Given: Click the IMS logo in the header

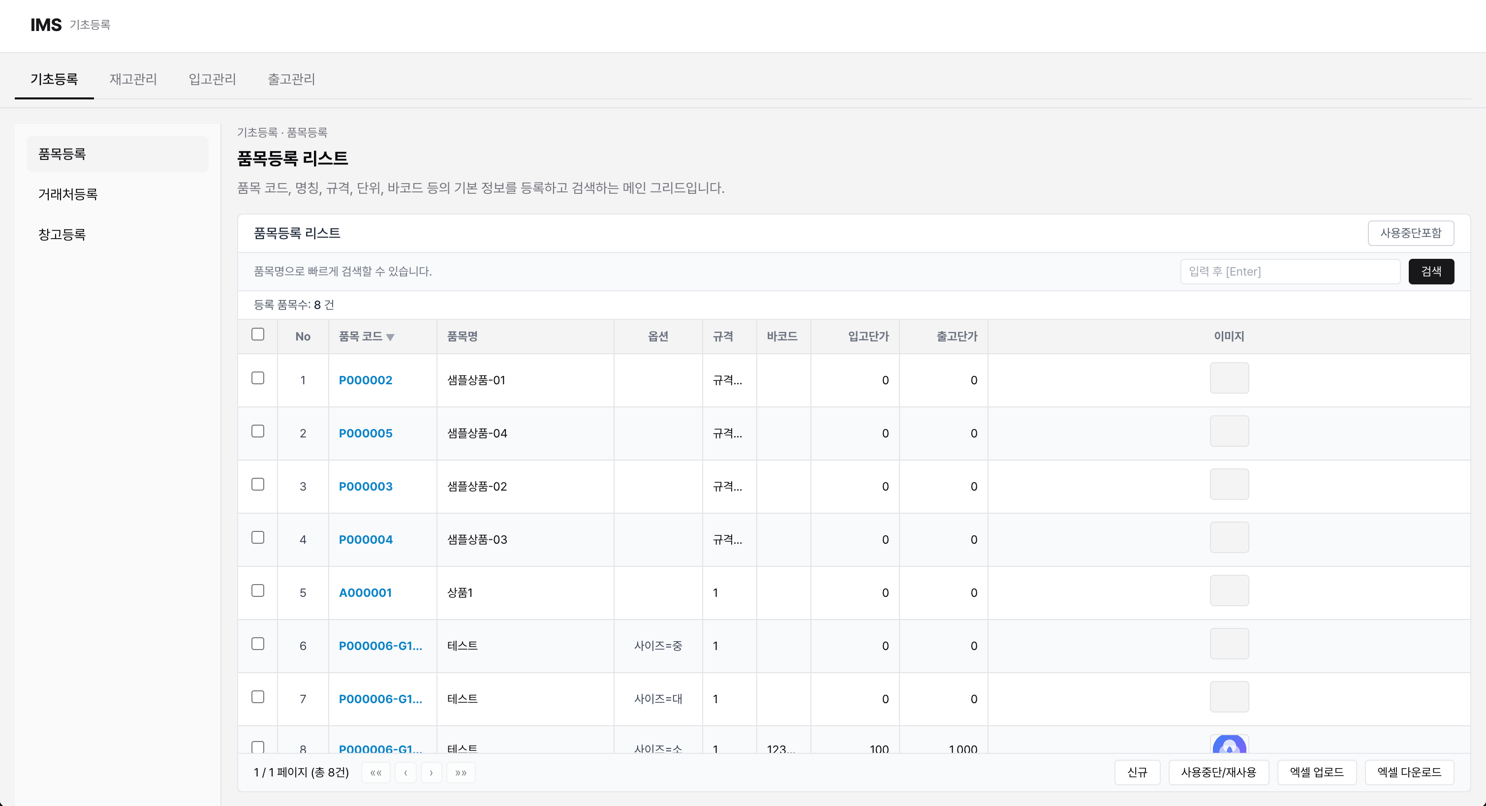Looking at the screenshot, I should (46, 24).
